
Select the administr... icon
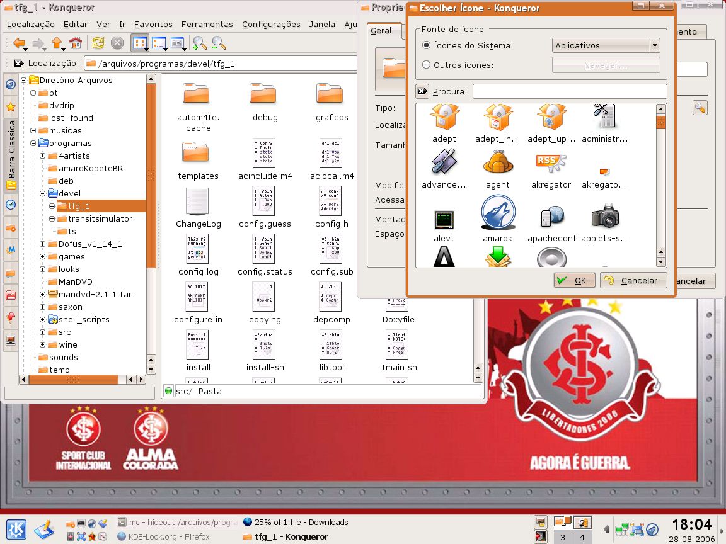[605, 123]
